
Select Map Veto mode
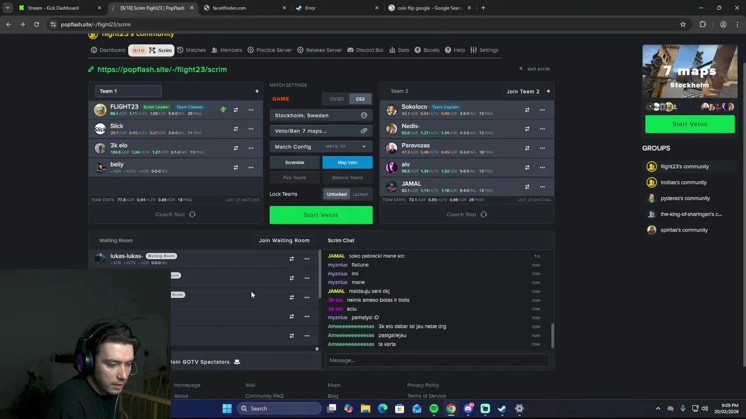(347, 162)
